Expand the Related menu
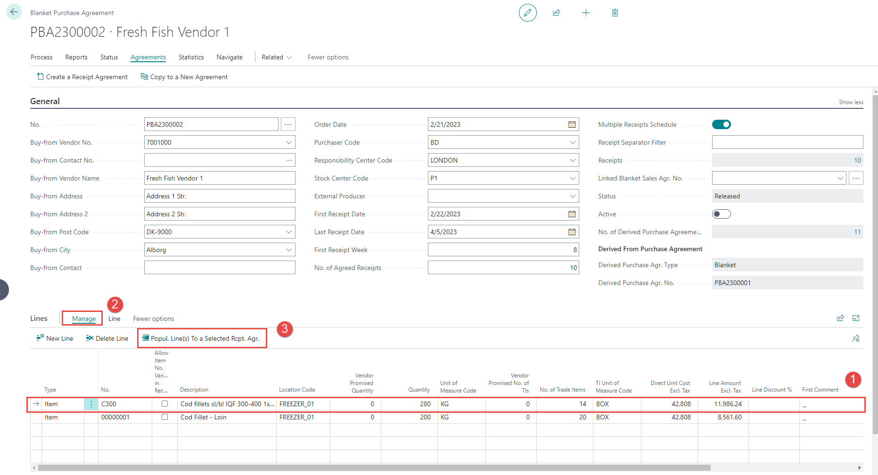This screenshot has height=475, width=878. pyautogui.click(x=277, y=57)
